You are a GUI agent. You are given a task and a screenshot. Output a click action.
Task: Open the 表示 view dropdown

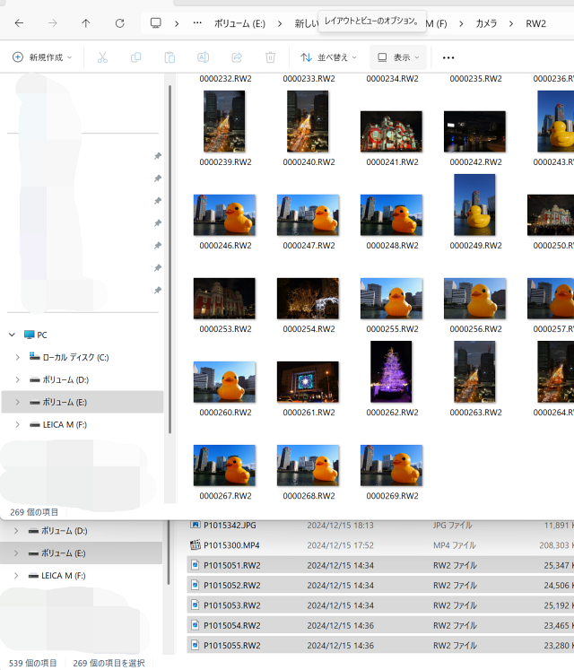coord(398,57)
